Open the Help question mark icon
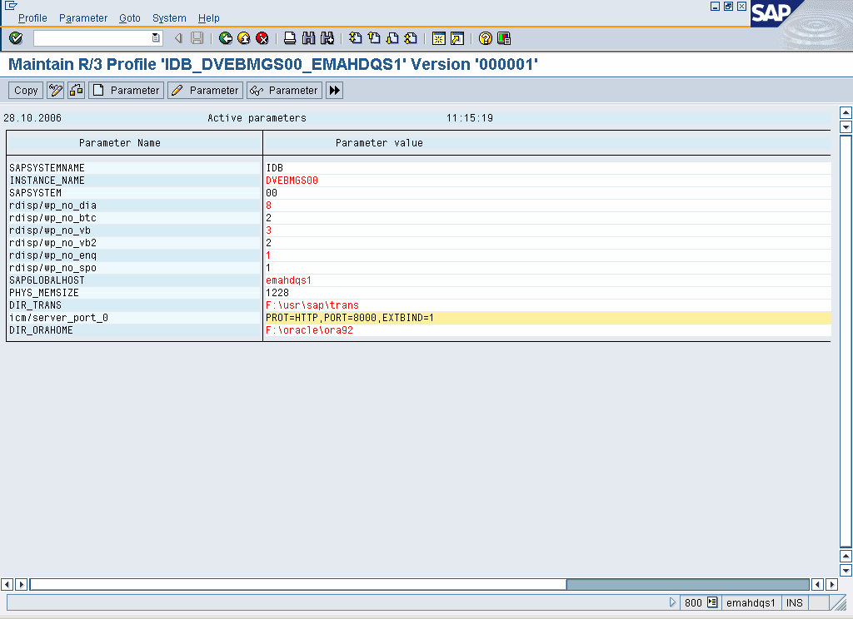 [485, 38]
